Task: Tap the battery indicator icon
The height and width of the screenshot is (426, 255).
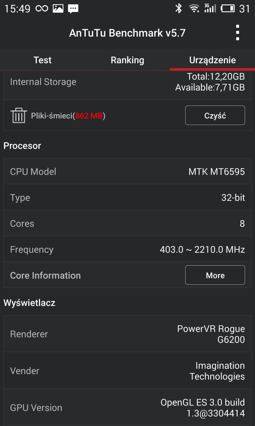Action: 228,9
